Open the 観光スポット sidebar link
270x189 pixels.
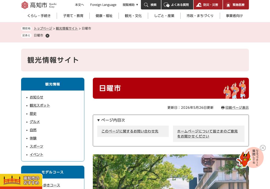(40, 106)
